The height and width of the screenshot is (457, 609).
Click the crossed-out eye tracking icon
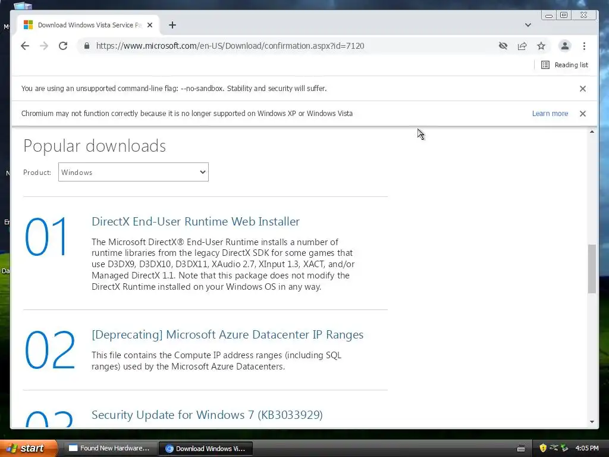(503, 46)
